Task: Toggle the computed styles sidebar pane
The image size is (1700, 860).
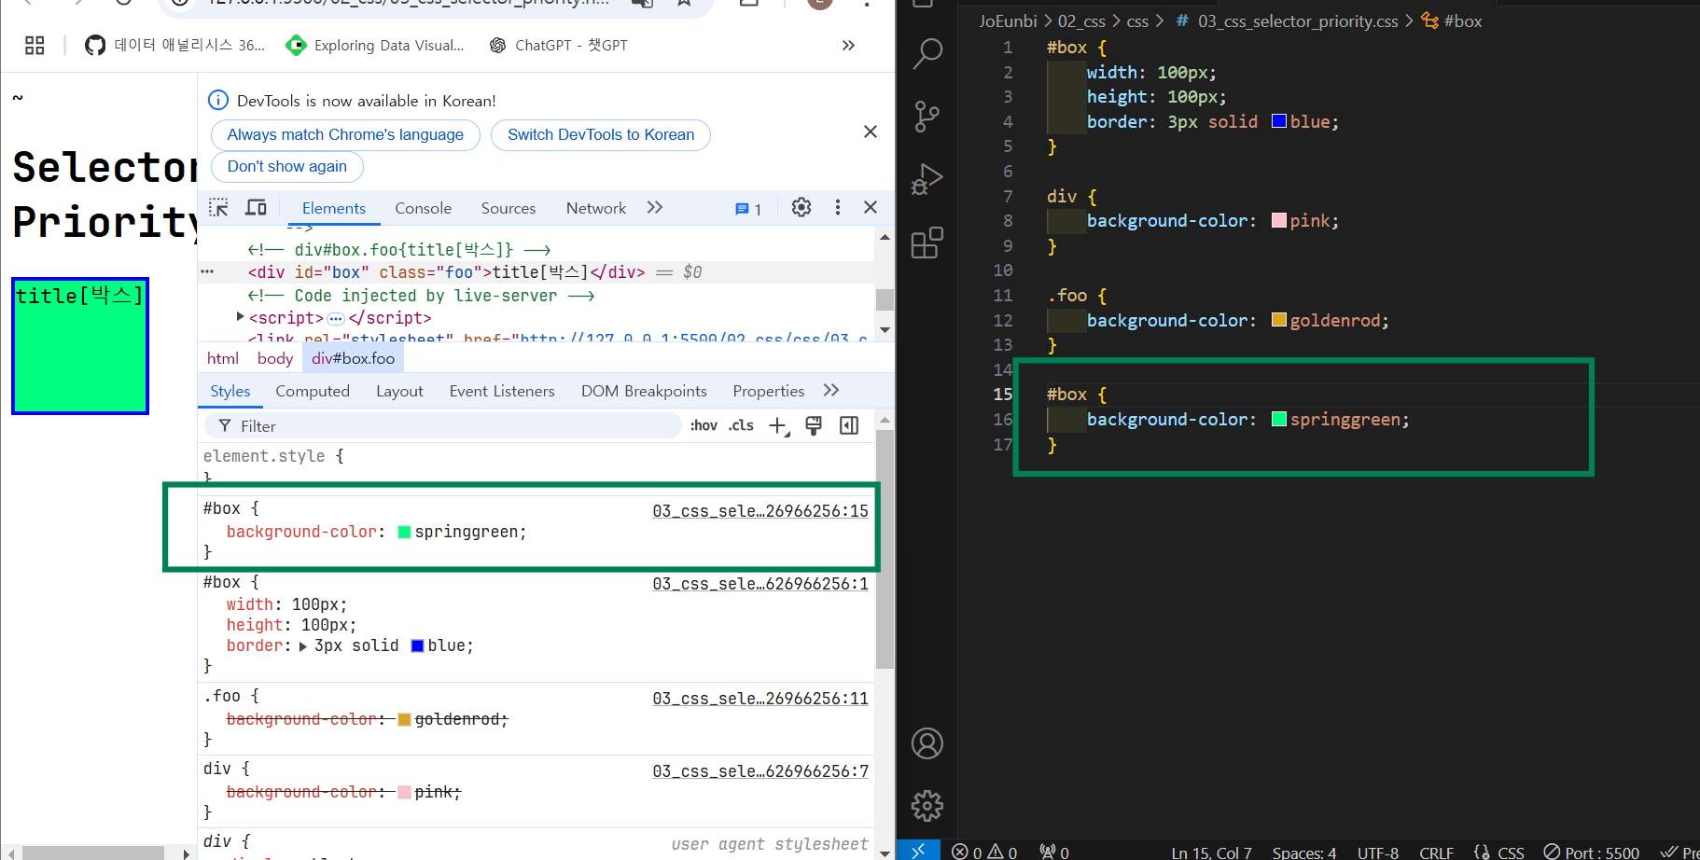Action: [x=849, y=425]
